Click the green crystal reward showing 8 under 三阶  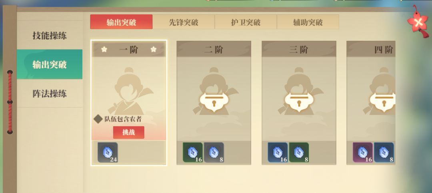point(299,152)
